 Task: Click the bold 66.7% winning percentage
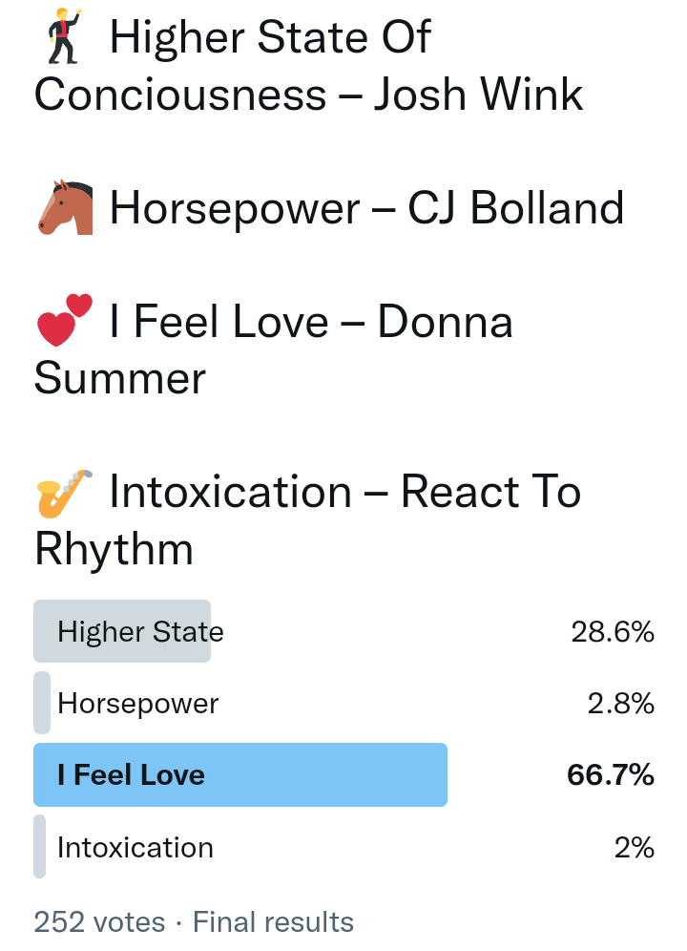(611, 774)
